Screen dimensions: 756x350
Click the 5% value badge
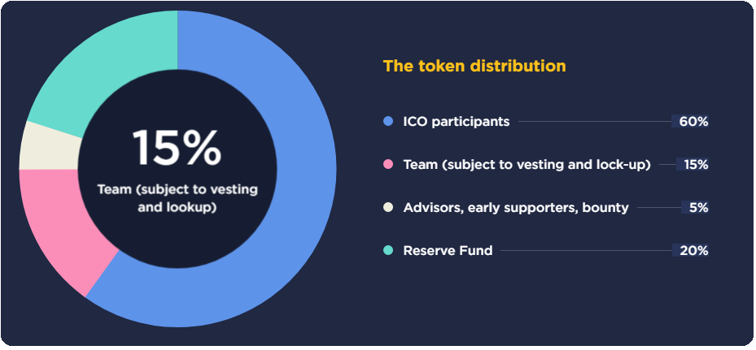coord(695,208)
